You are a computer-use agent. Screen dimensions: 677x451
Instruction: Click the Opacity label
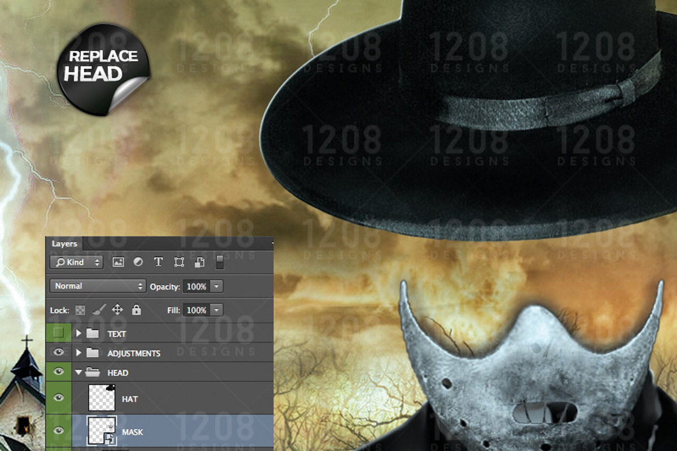165,287
